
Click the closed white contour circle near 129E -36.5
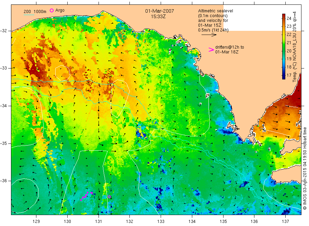point(25,196)
